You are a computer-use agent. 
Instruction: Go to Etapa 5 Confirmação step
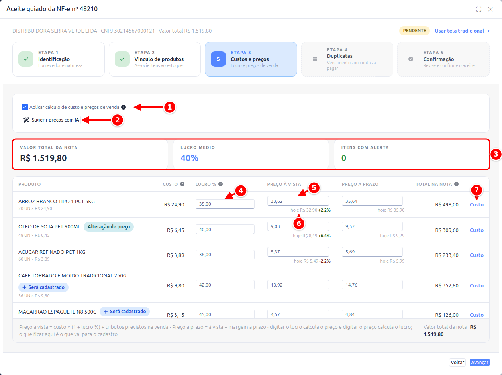pyautogui.click(x=443, y=59)
